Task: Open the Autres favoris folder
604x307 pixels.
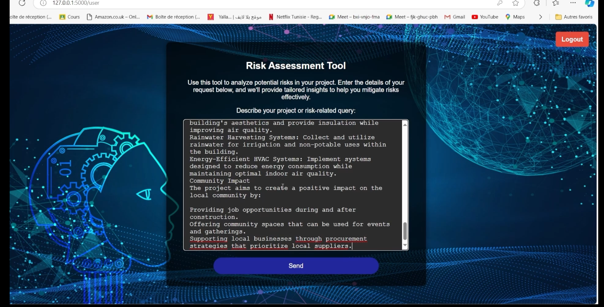Action: point(574,17)
